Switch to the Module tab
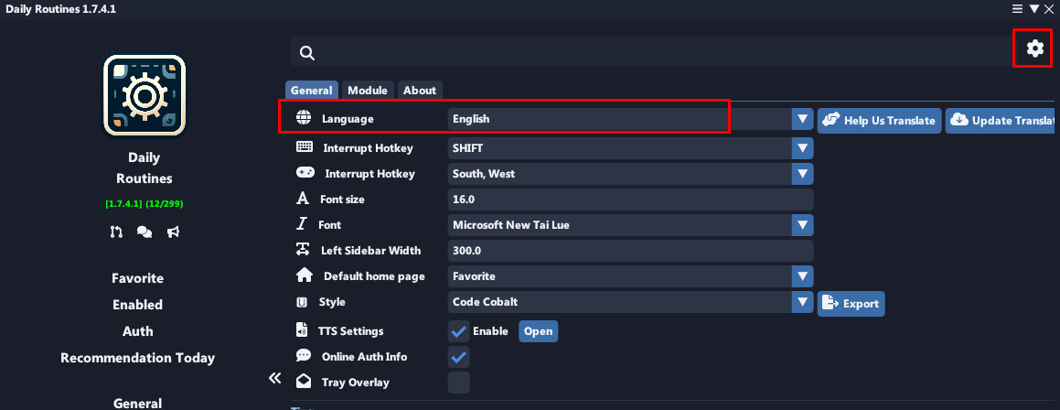 tap(368, 91)
